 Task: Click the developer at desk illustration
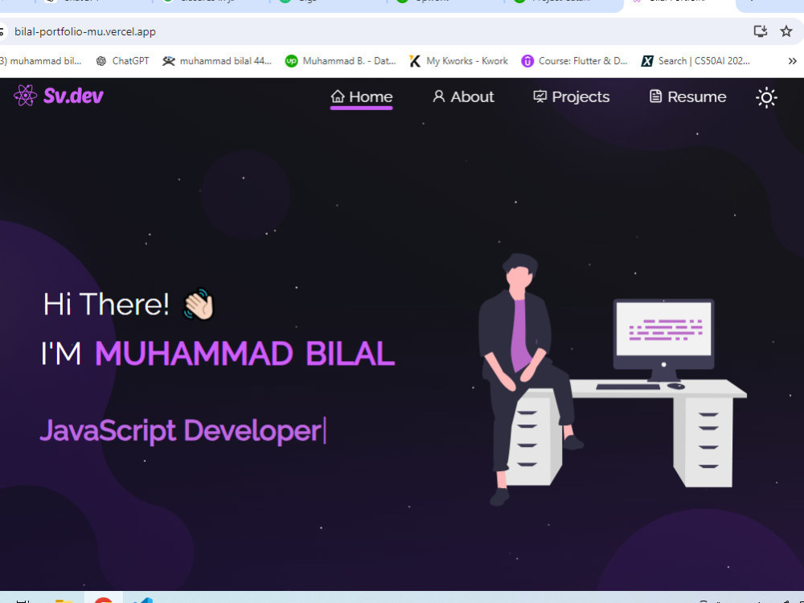tap(612, 379)
